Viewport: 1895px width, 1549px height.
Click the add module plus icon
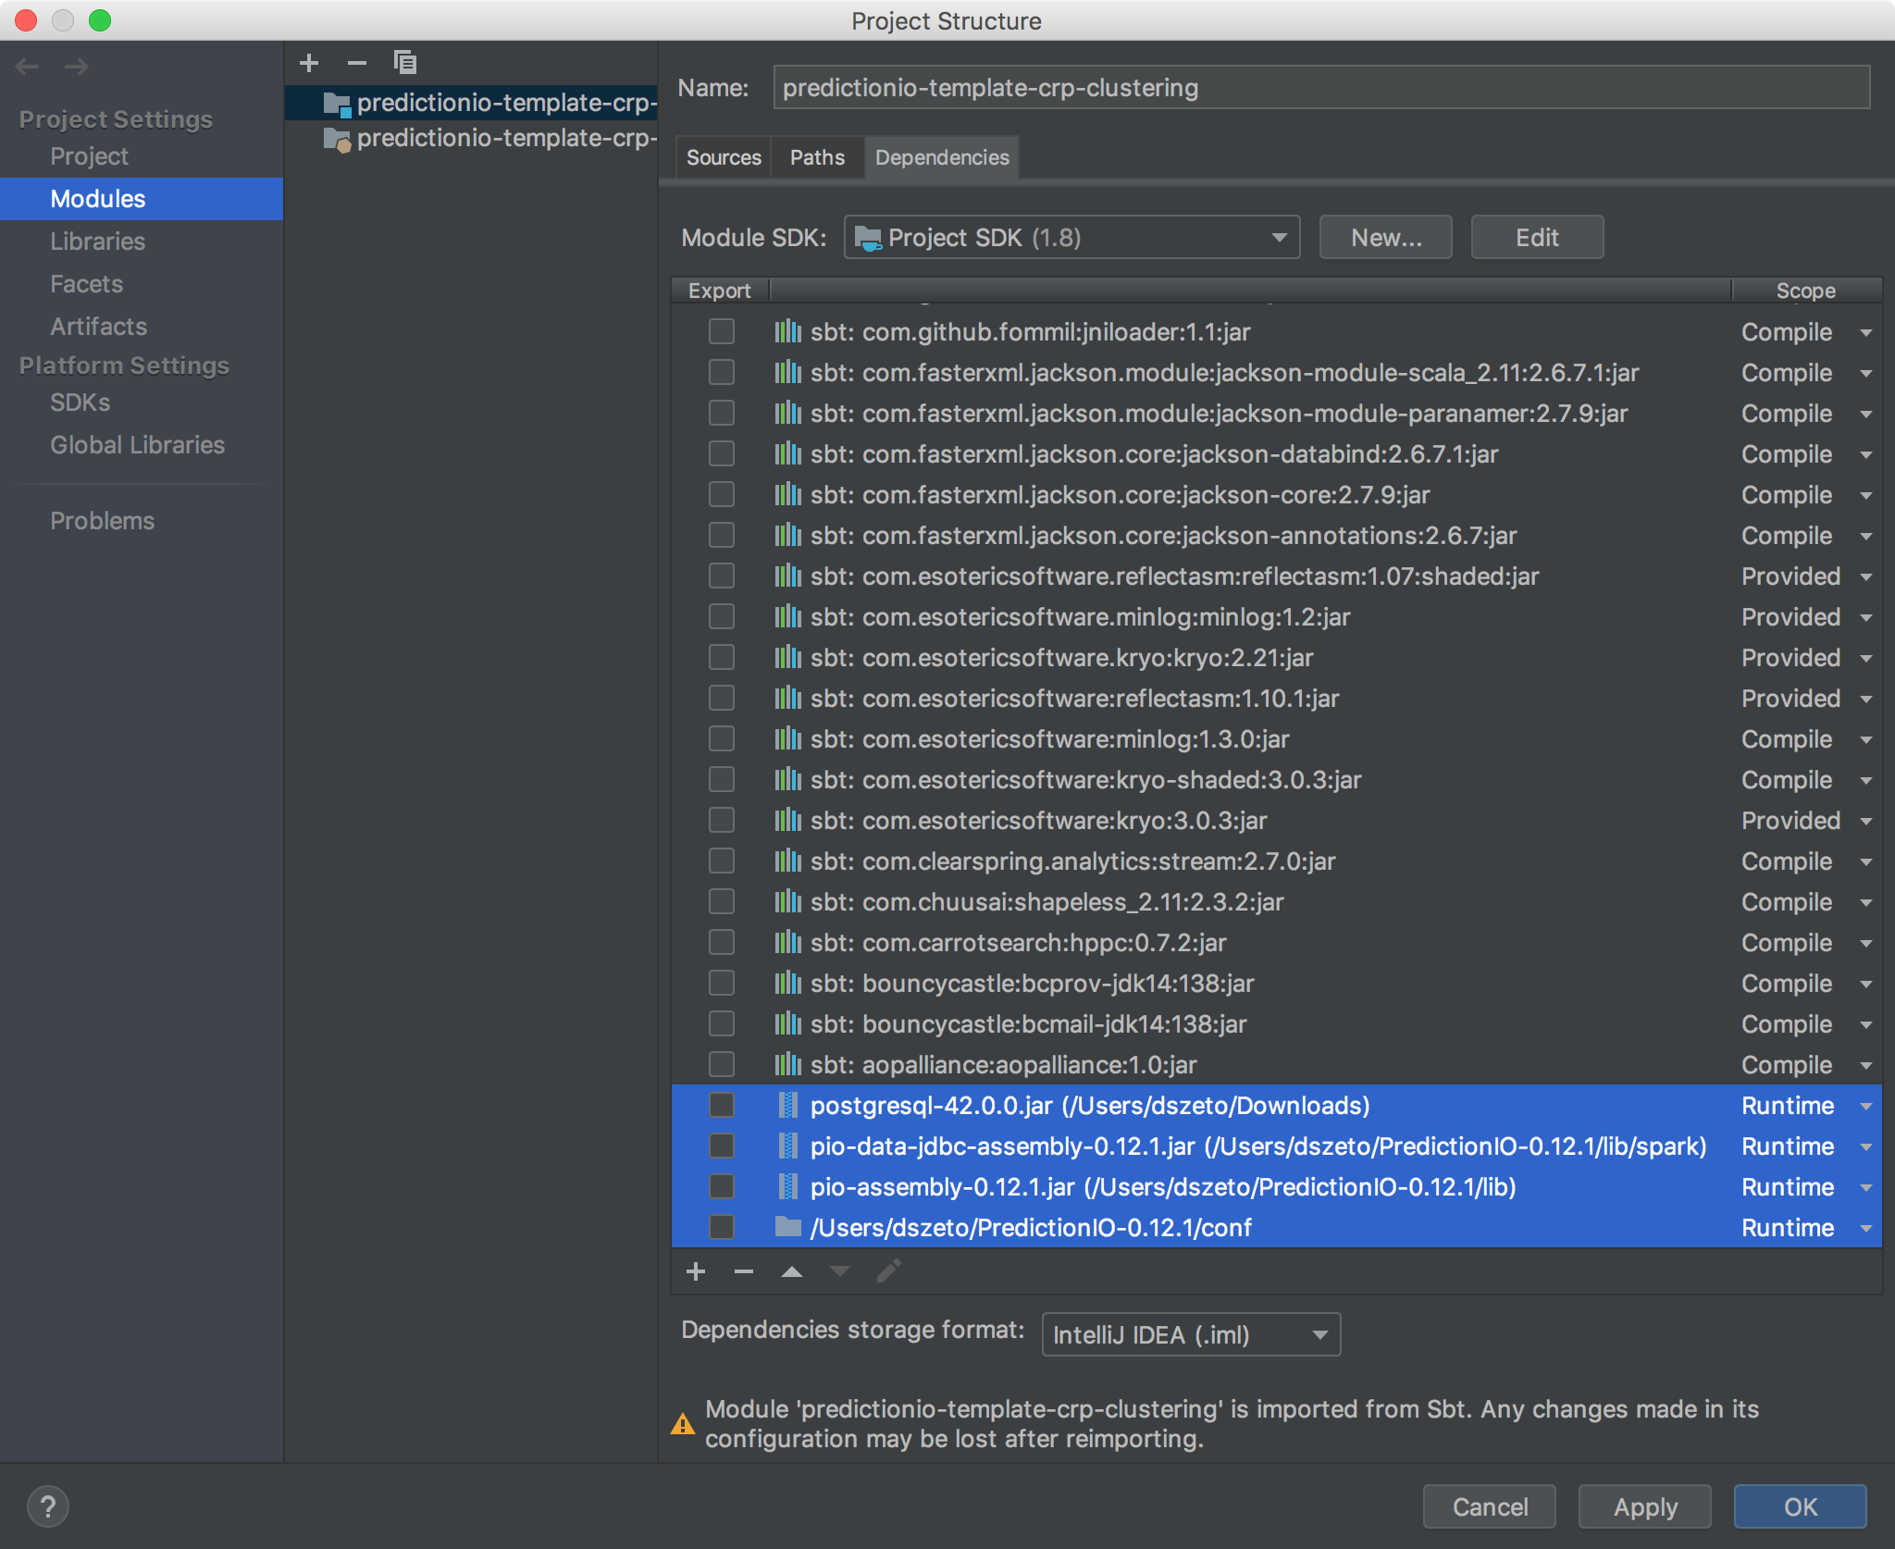pyautogui.click(x=309, y=63)
